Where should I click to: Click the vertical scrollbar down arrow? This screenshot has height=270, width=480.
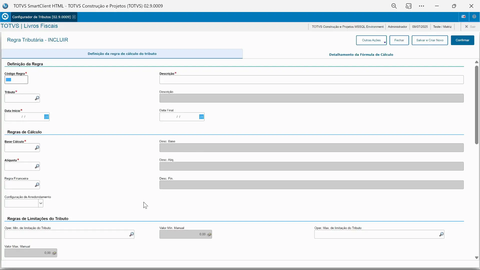(476, 257)
